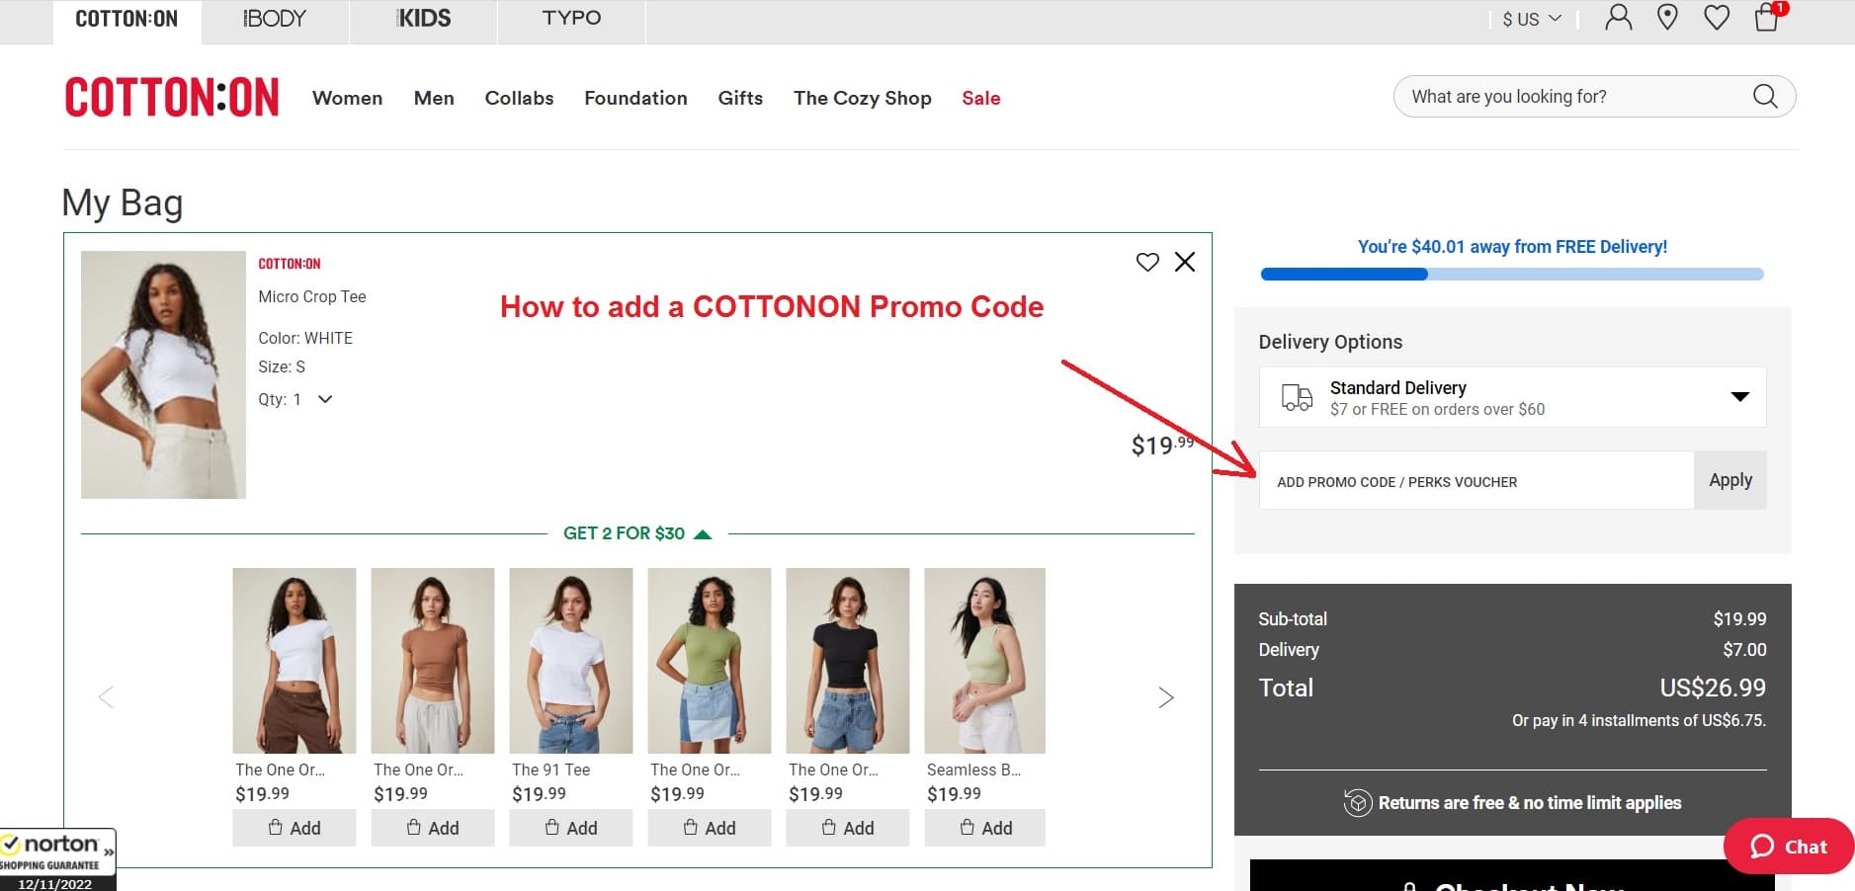The width and height of the screenshot is (1855, 891).
Task: Toggle the heart to save Micro Crop Tee
Action: pyautogui.click(x=1147, y=263)
